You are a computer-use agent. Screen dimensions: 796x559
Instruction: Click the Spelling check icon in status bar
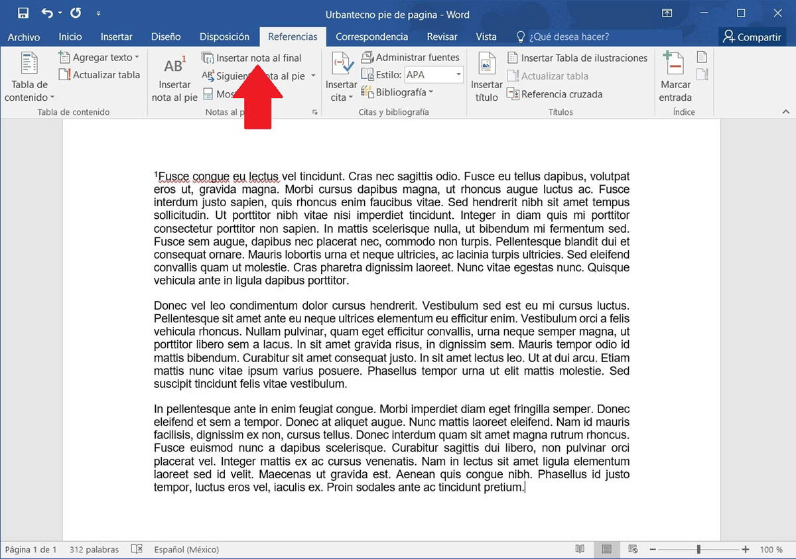(x=137, y=549)
